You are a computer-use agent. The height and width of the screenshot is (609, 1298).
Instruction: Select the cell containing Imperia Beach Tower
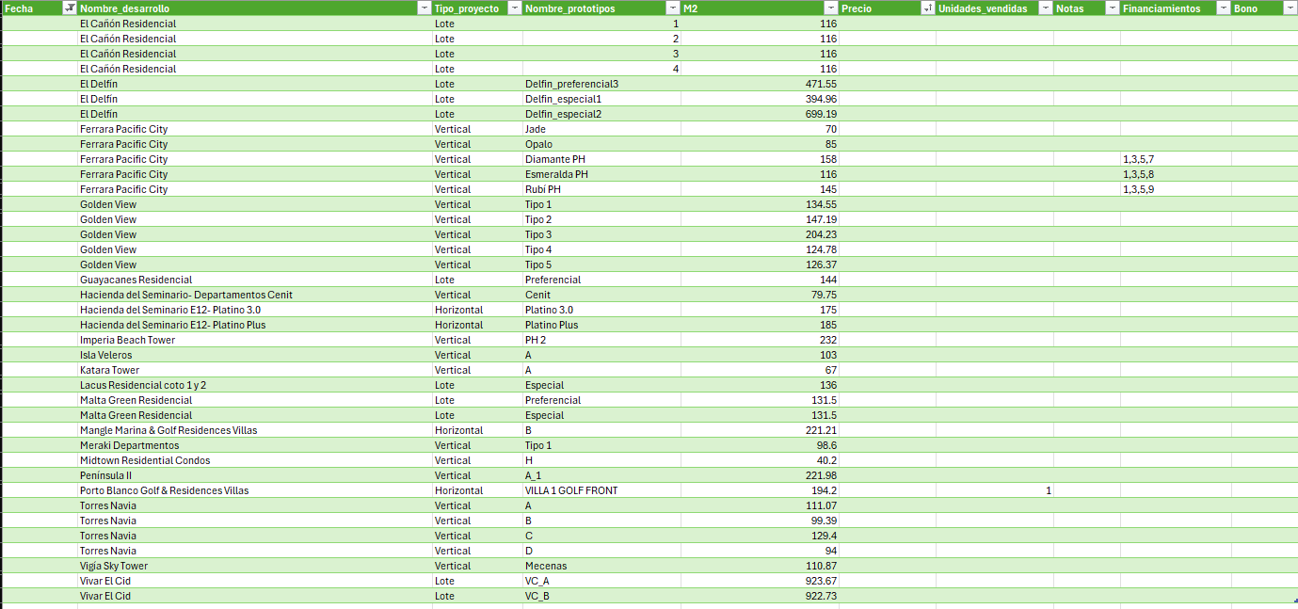(127, 340)
